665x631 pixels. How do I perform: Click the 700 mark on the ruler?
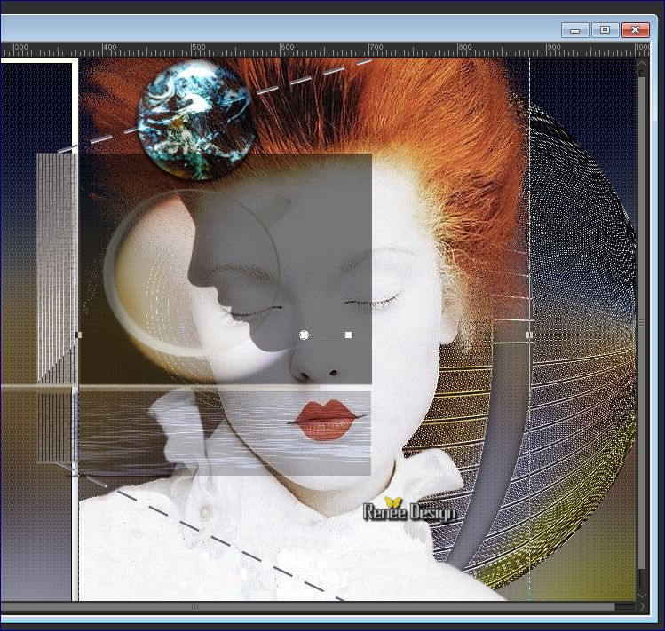[x=376, y=47]
